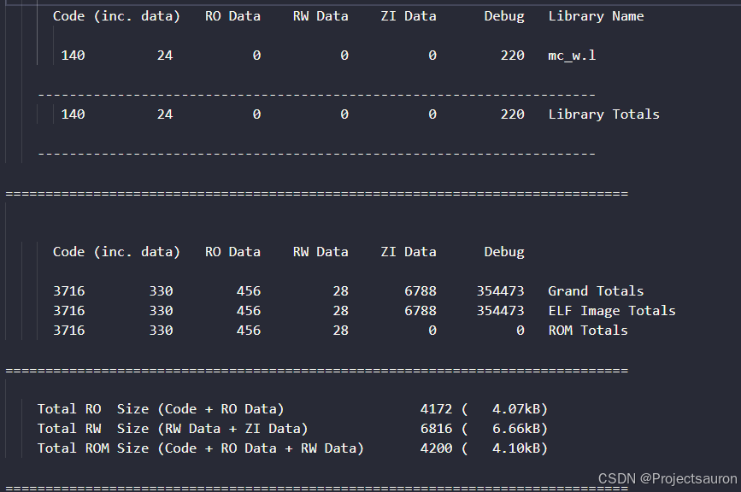Select the ROM Totals row

click(x=587, y=330)
